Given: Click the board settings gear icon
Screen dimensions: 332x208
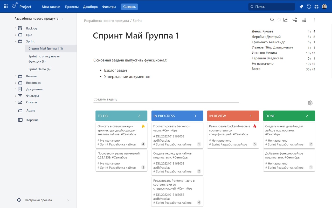Looking at the screenshot, I should click(x=310, y=103).
